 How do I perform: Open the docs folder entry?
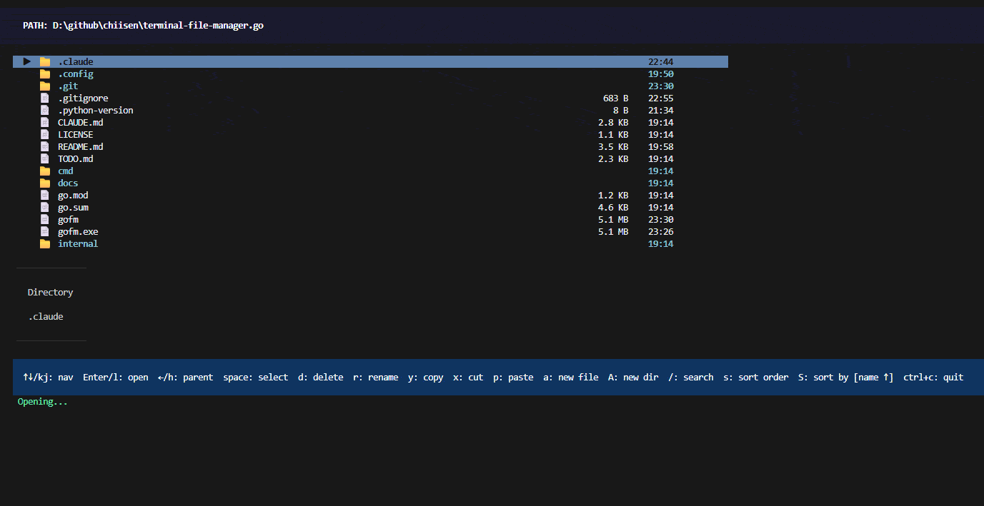click(67, 183)
